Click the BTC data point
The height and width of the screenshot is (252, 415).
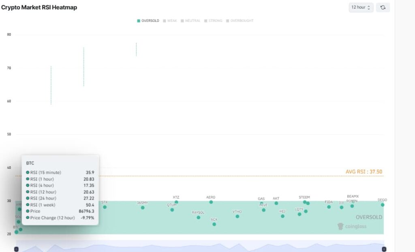(16, 232)
